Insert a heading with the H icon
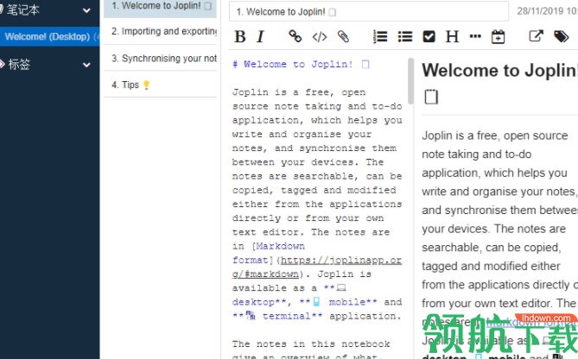This screenshot has height=359, width=578. click(452, 36)
